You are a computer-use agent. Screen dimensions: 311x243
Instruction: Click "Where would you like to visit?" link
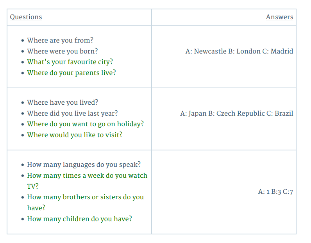coord(75,135)
